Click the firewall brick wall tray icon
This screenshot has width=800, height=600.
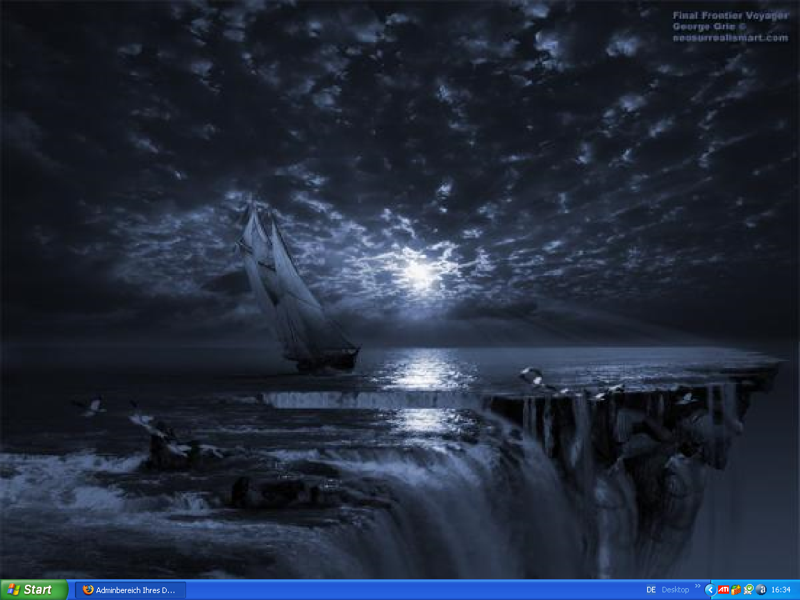point(736,590)
